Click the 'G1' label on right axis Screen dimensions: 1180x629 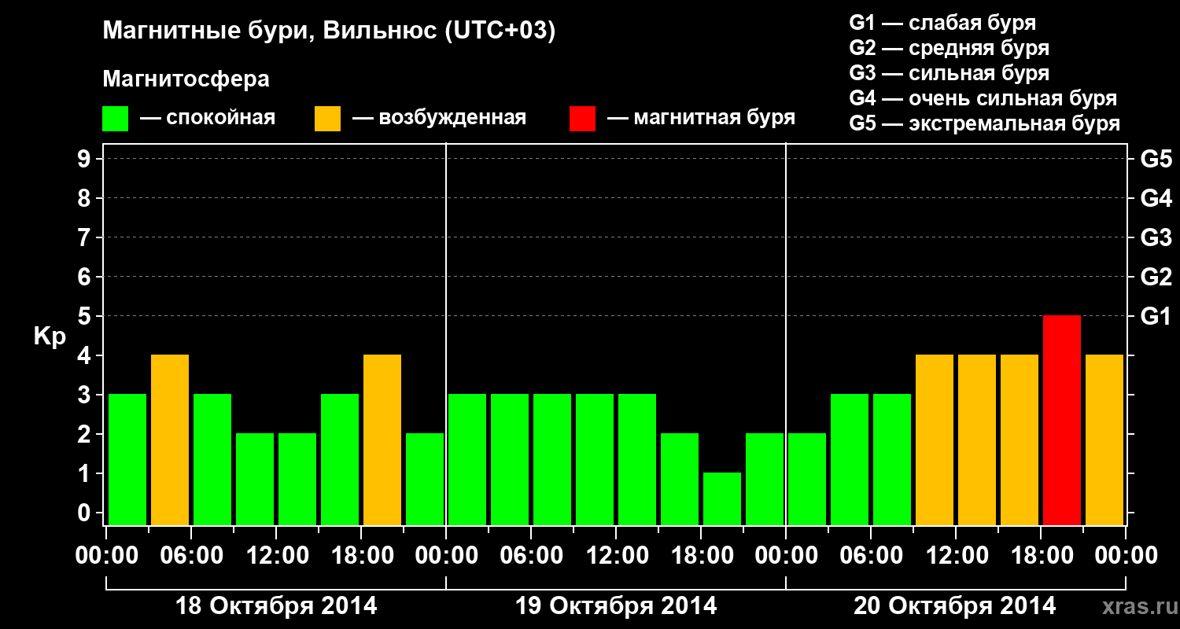coord(1156,316)
